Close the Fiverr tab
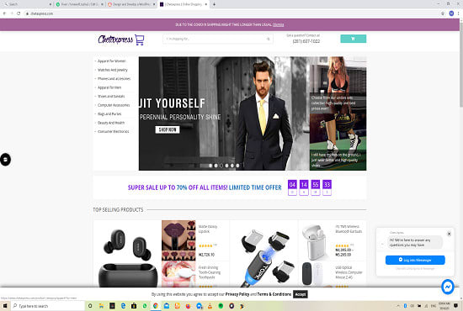 [x=102, y=4]
